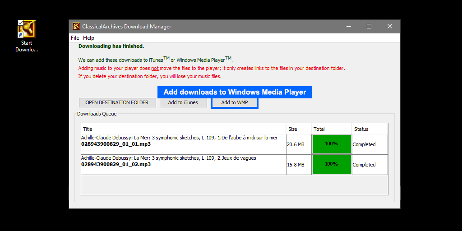Viewport: 462px width, 231px height.
Task: Click the Add to WMP button
Action: 234,102
